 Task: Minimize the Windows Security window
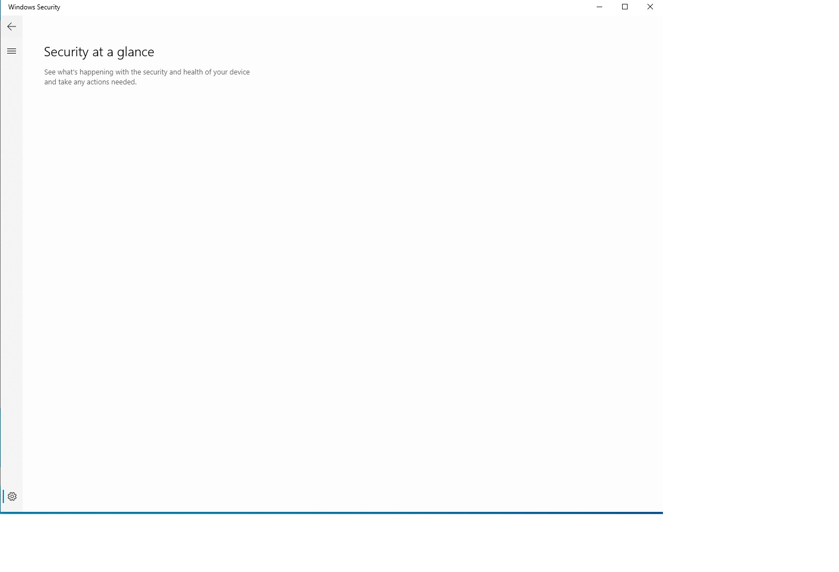[x=599, y=7]
